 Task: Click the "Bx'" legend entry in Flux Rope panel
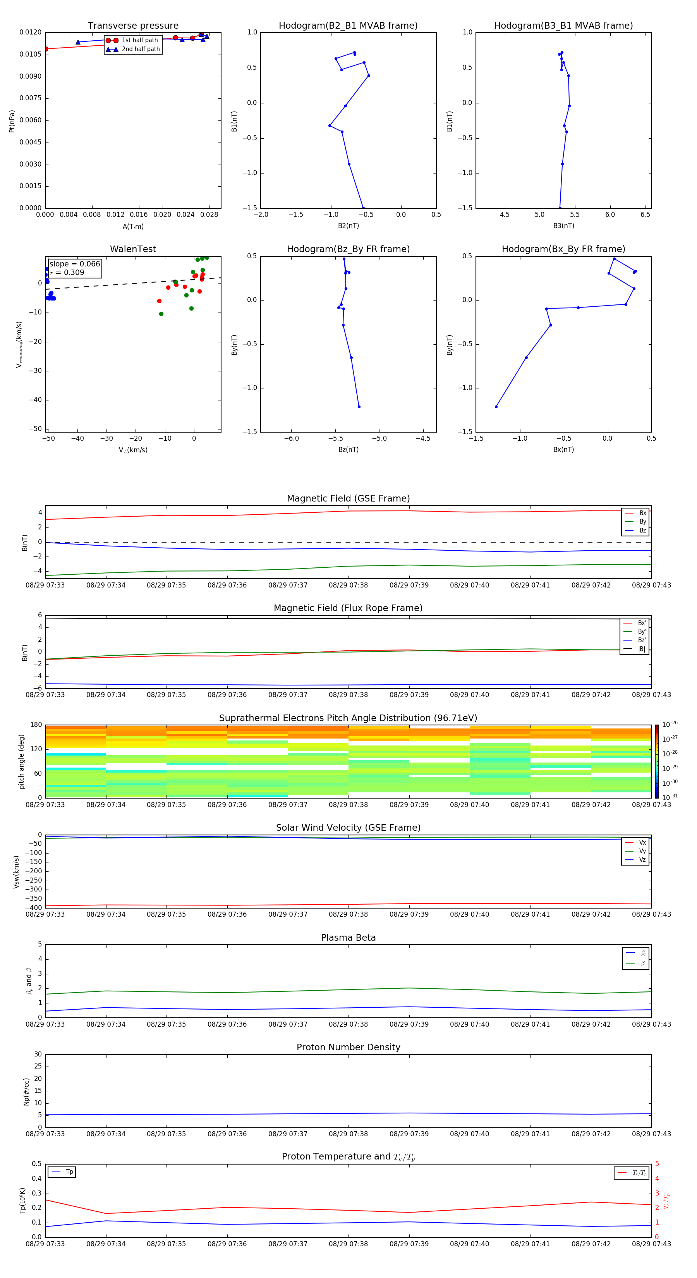[635, 623]
